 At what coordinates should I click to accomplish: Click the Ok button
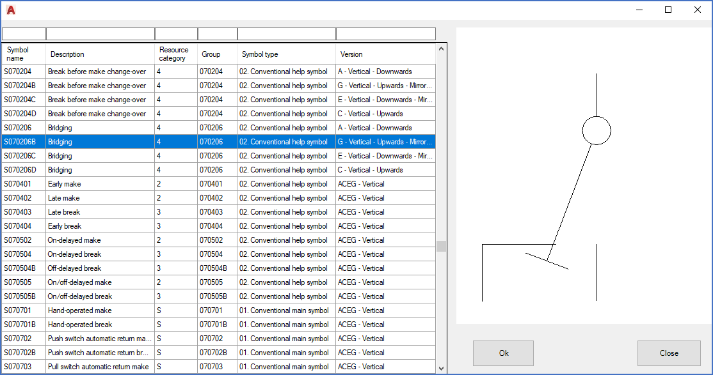503,353
